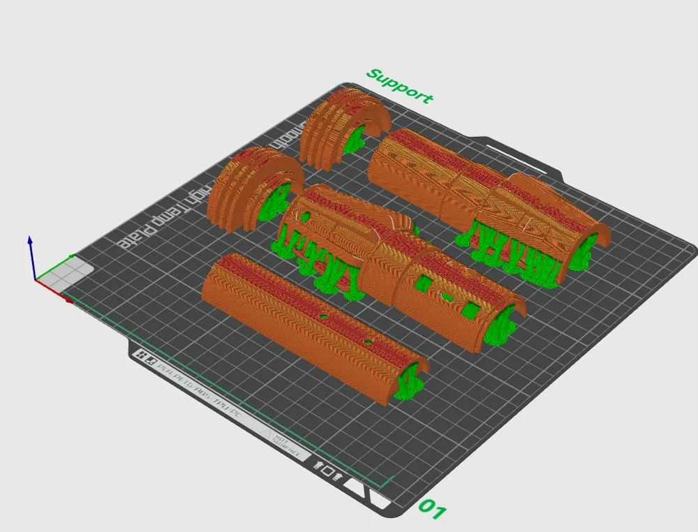Click the green Support label above plate
Viewport: 698px width, 532px height.
tap(400, 87)
